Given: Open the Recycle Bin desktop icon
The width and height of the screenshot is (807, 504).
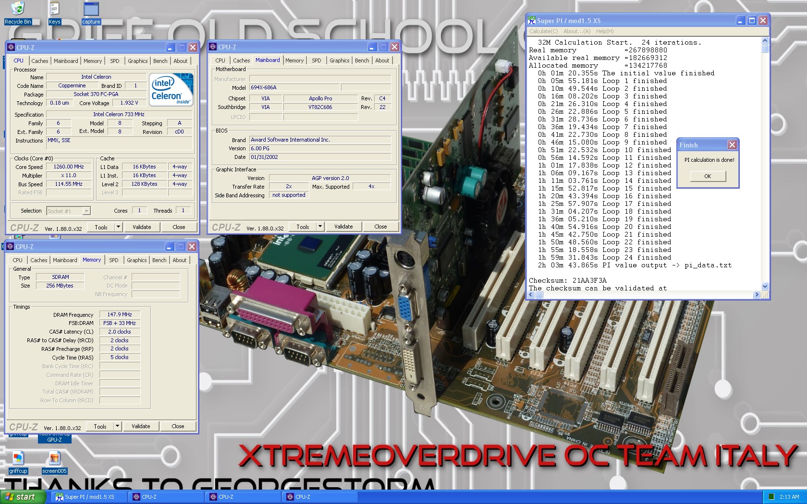Looking at the screenshot, I should [x=17, y=13].
